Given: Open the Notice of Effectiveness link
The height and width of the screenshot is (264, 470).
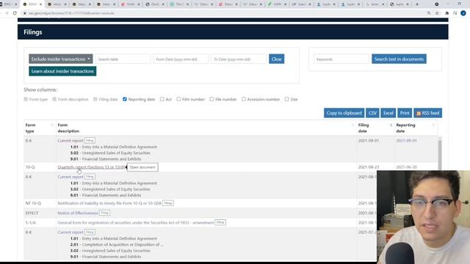Looking at the screenshot, I should click(78, 213).
